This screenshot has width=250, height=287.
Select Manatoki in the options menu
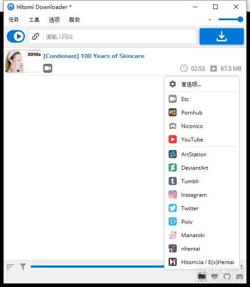(x=202, y=235)
